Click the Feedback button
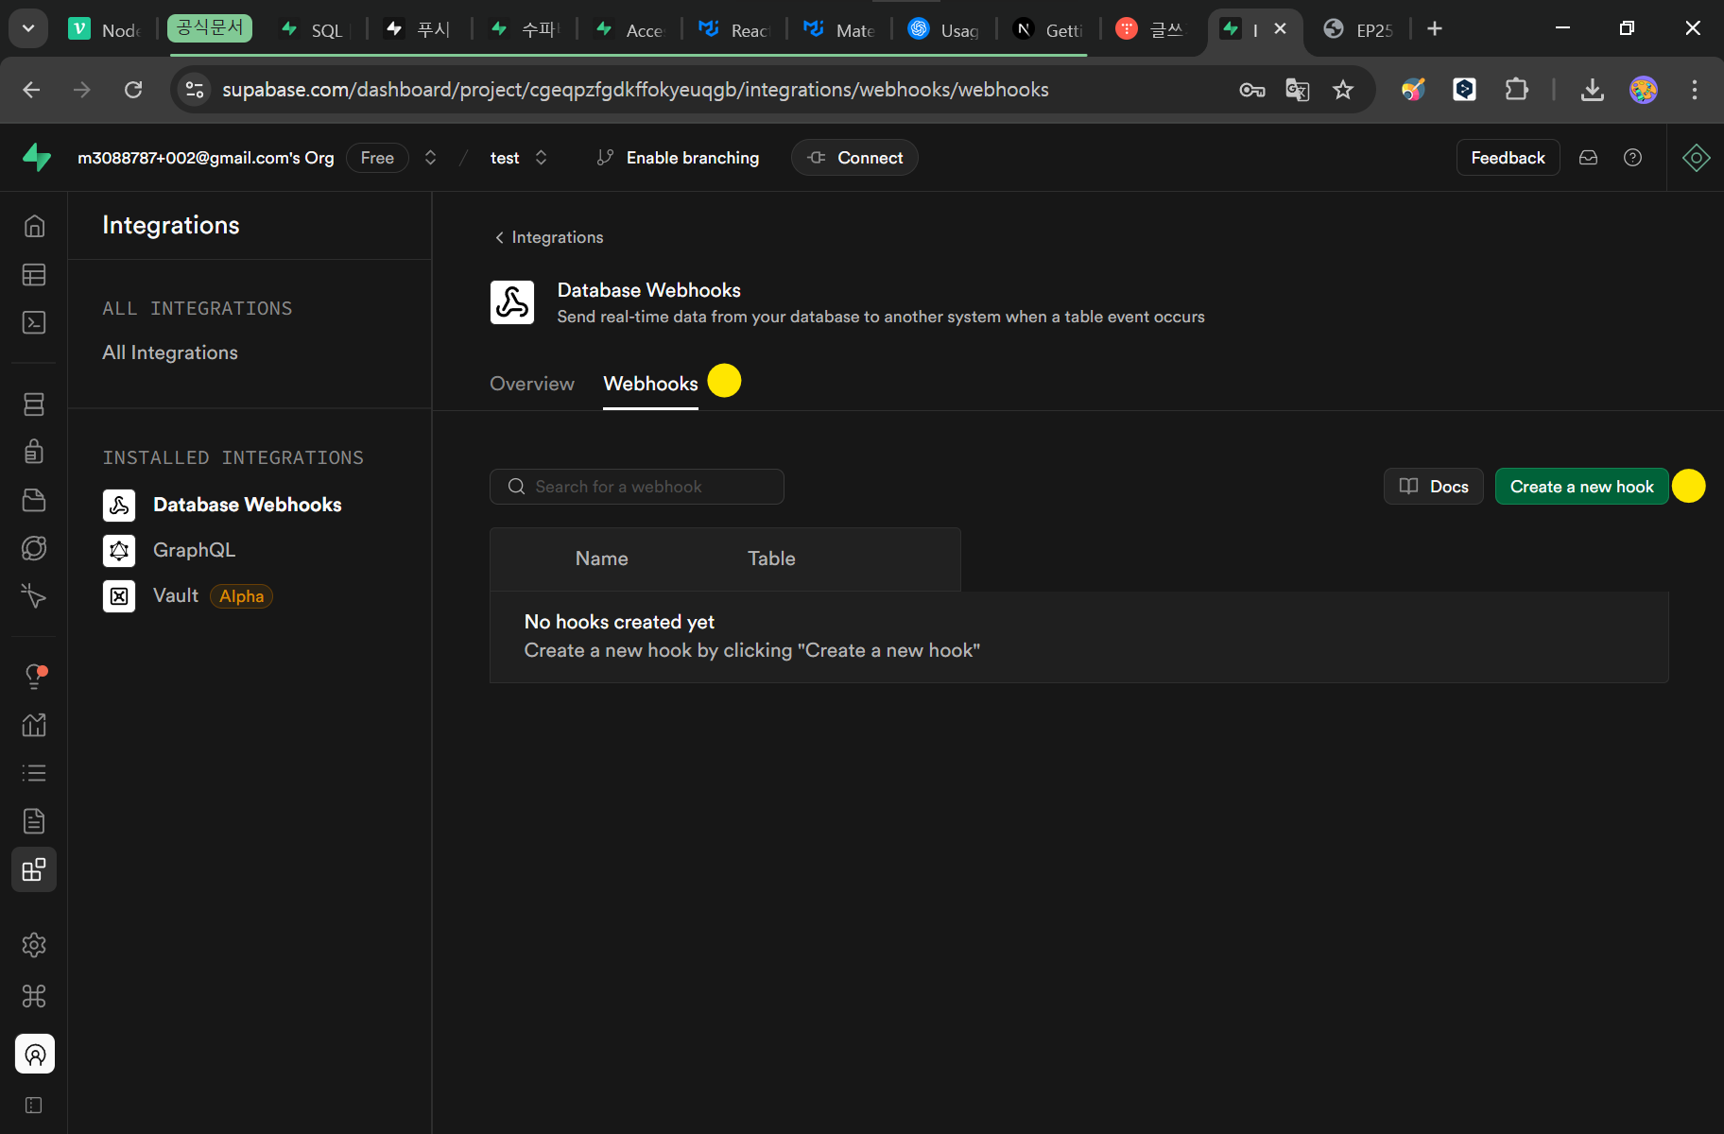The height and width of the screenshot is (1134, 1724). 1508,158
